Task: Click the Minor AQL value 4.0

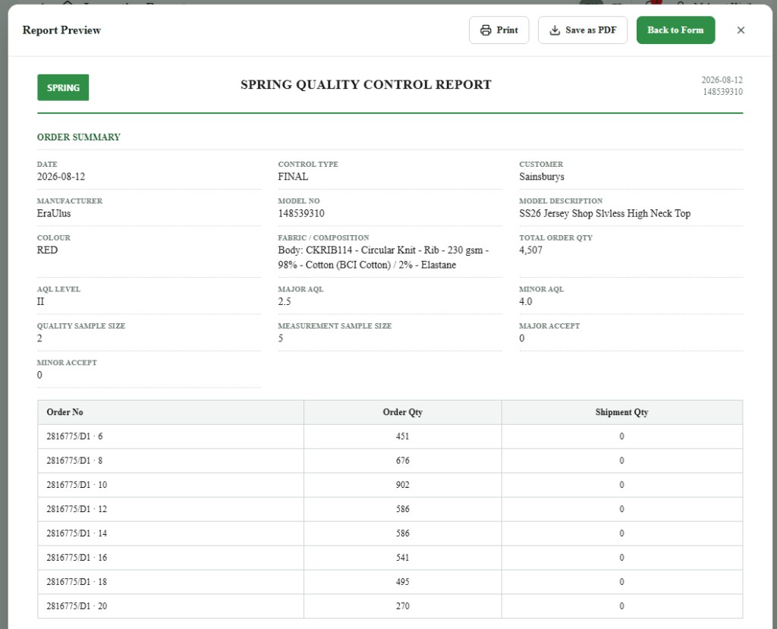Action: (x=526, y=302)
